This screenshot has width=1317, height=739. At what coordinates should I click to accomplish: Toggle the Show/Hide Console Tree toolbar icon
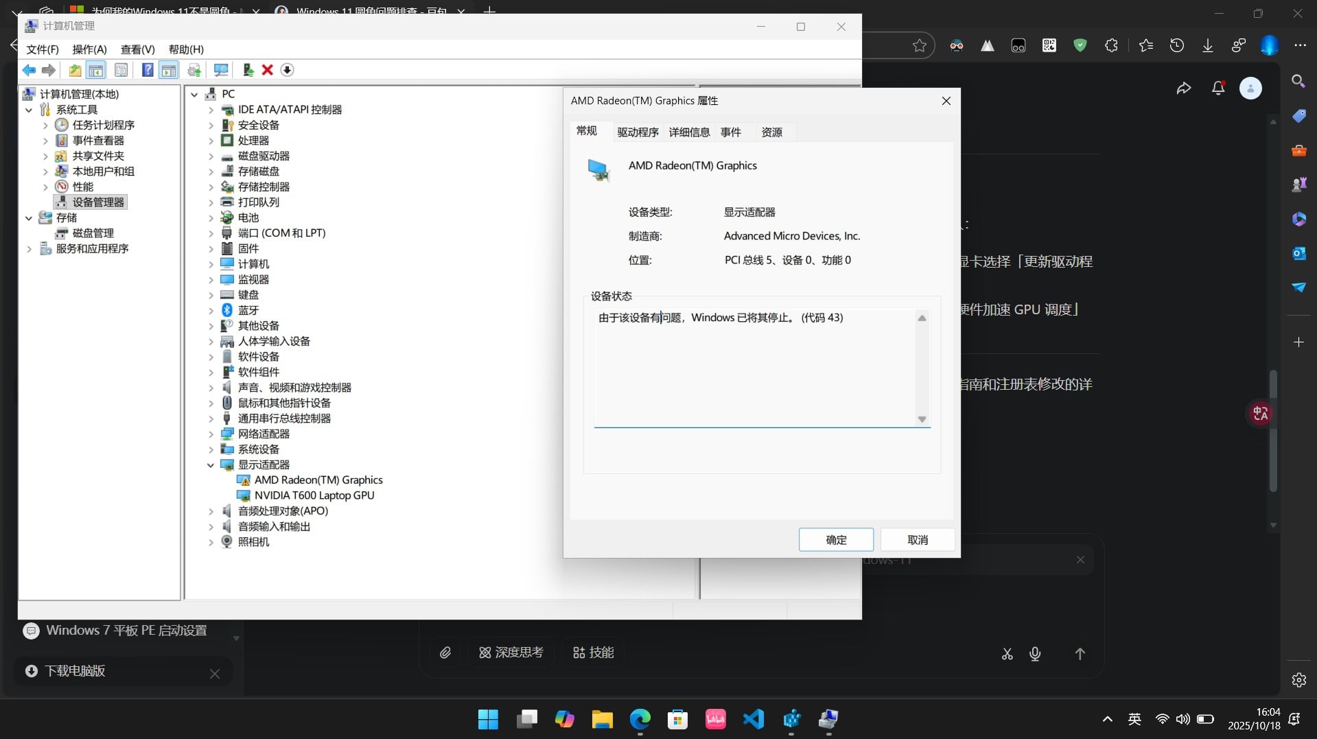[96, 70]
